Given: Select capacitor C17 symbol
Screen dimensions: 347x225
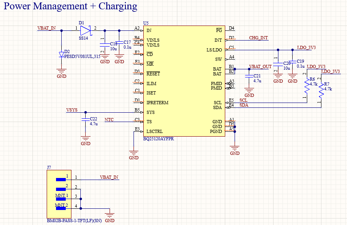Looking at the screenshot, I should [x=119, y=42].
